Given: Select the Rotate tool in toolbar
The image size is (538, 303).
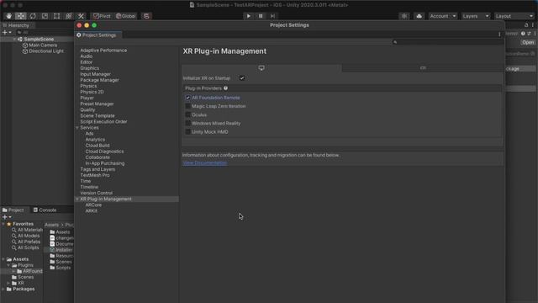Looking at the screenshot, I should (33, 16).
